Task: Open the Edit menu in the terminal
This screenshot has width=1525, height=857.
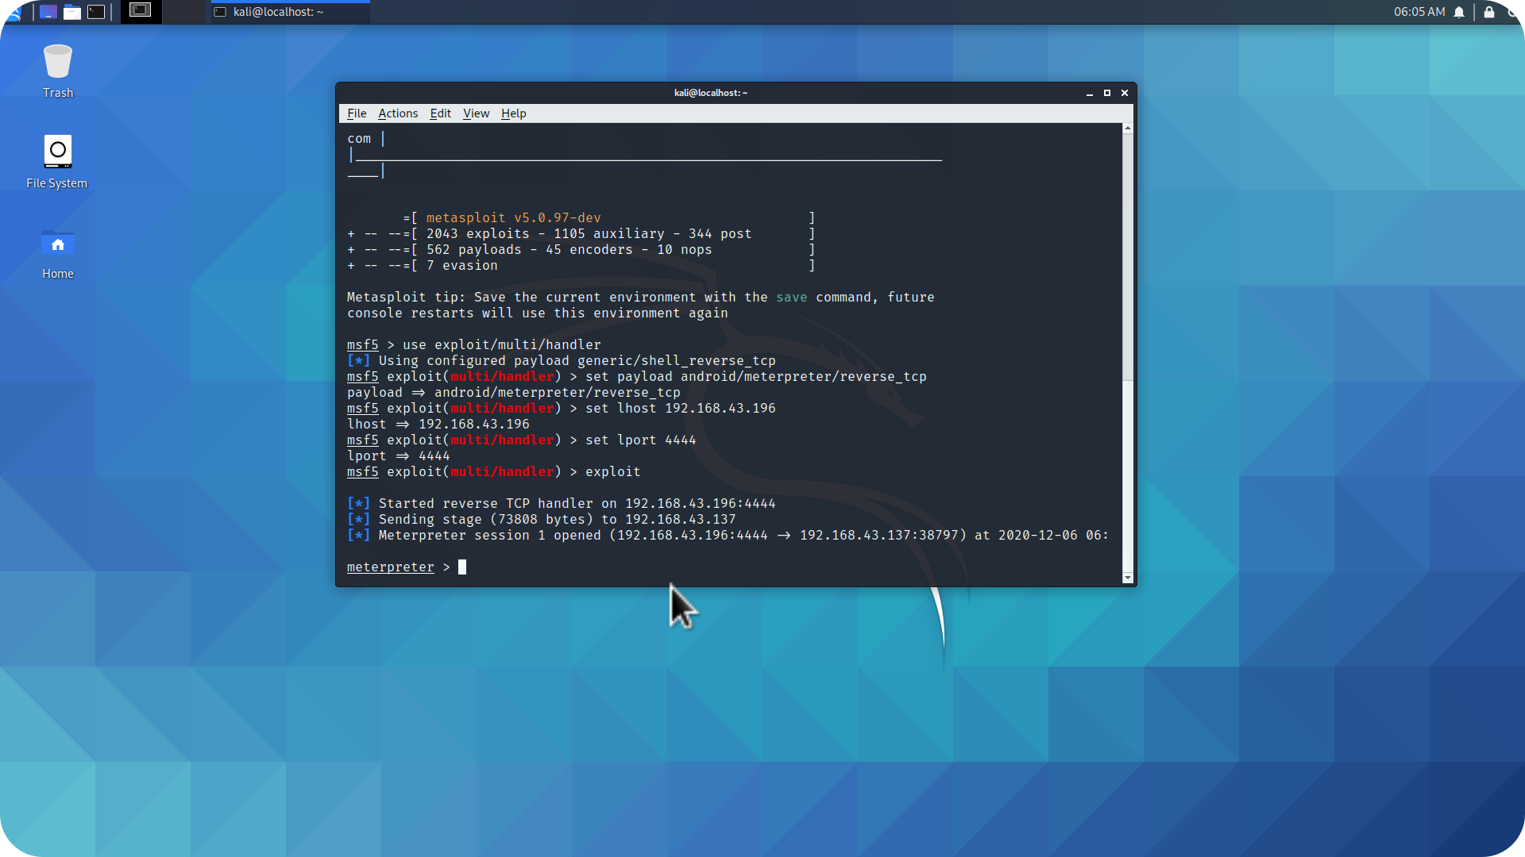Action: coord(440,113)
